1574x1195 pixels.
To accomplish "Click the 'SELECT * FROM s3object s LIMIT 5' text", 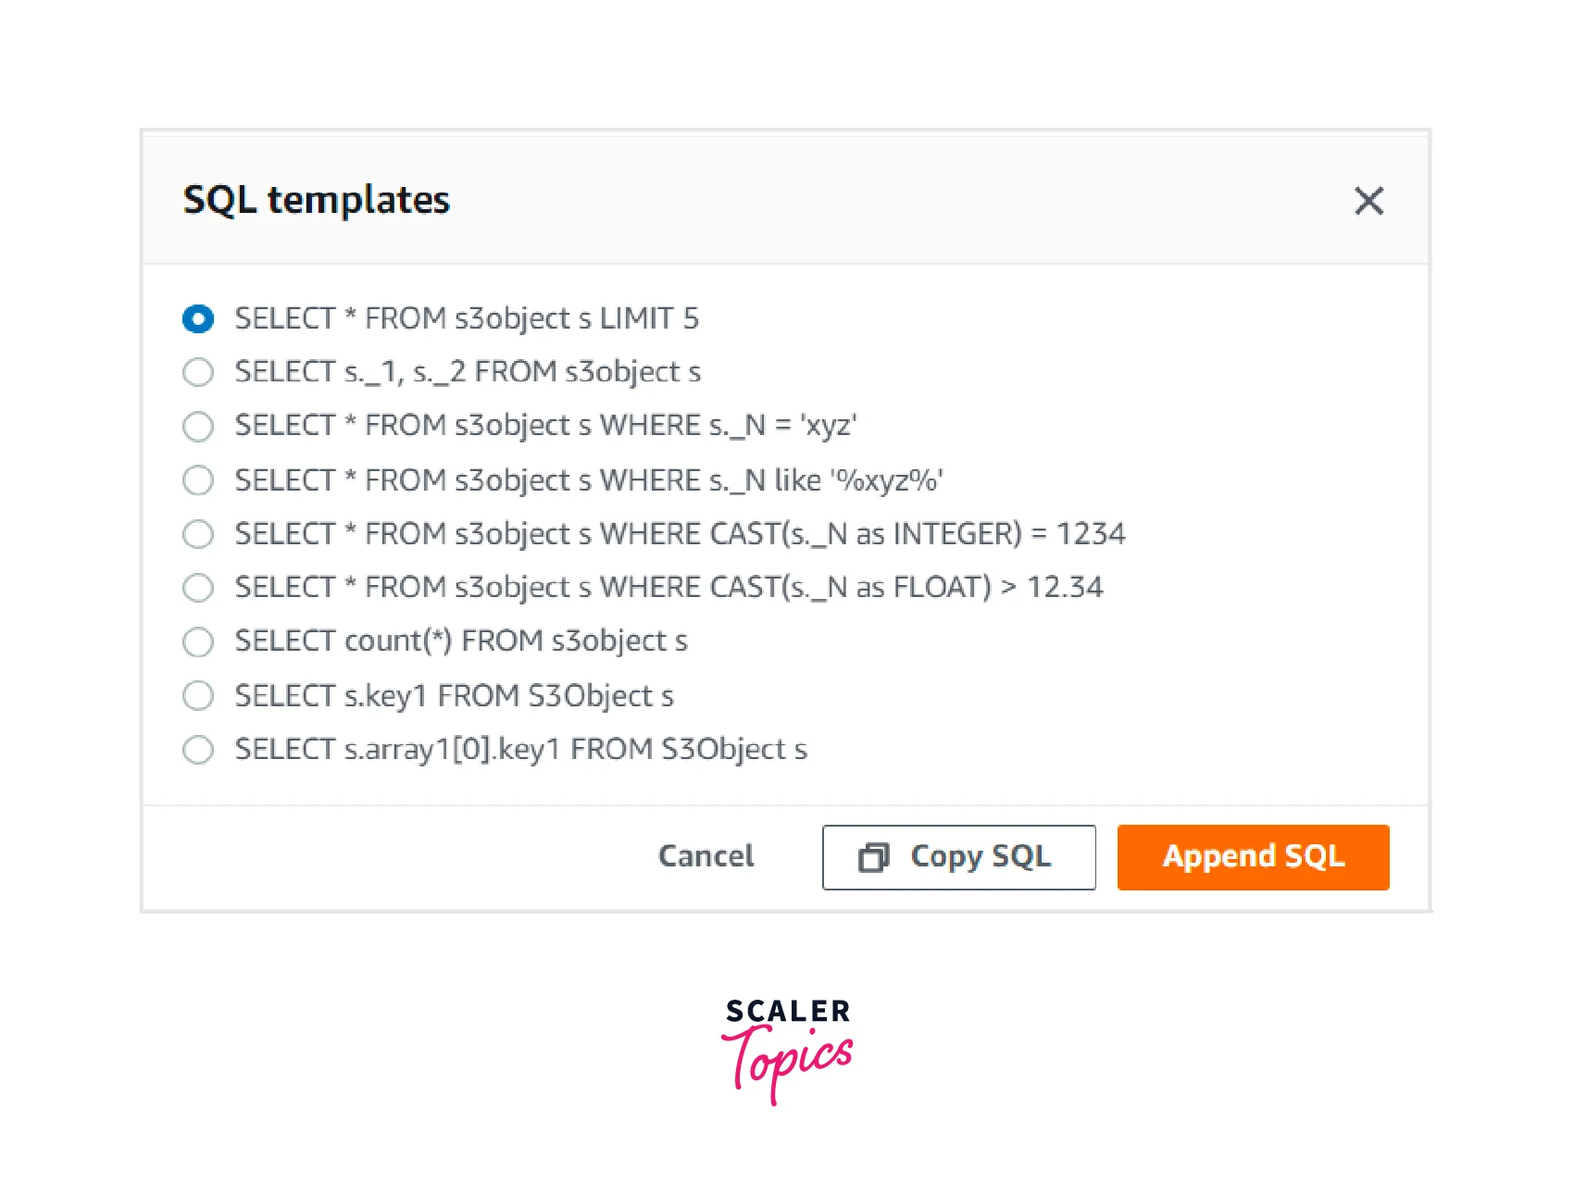I will point(467,318).
